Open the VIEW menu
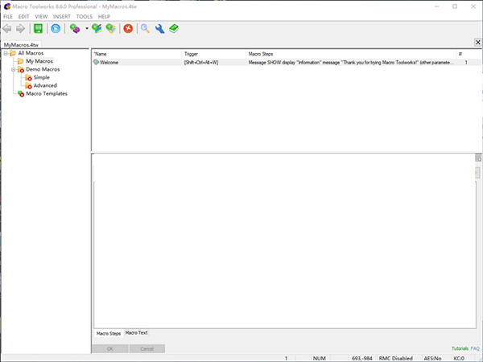This screenshot has width=483, height=362. [x=41, y=17]
